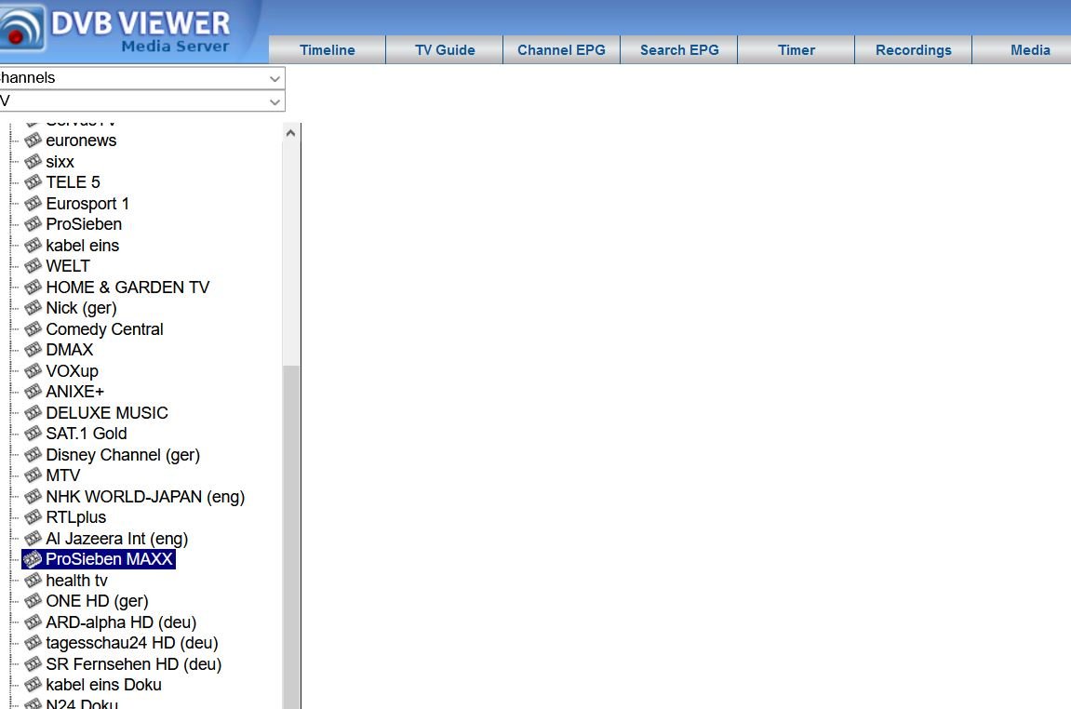The image size is (1071, 709).
Task: Click the channel icon next to euronews
Action: (33, 140)
